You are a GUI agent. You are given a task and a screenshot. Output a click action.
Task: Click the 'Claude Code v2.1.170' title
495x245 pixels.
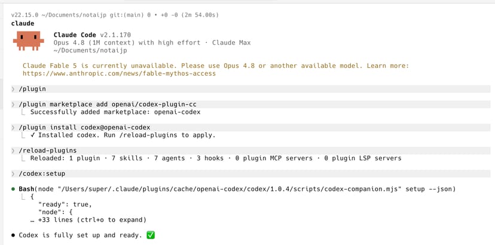[92, 35]
